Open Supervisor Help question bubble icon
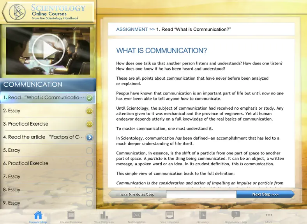Screen dimensions: 307x224 click(x=236, y=215)
